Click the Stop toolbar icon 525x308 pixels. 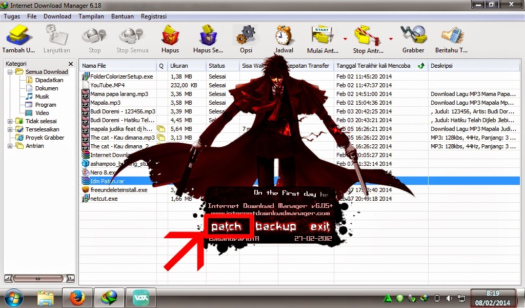coord(94,36)
